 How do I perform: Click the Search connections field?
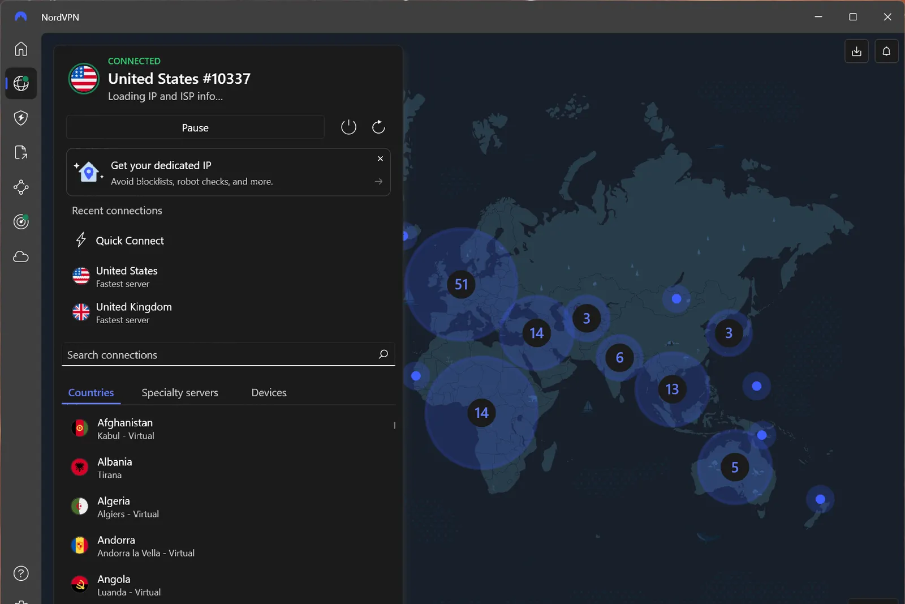click(x=221, y=355)
